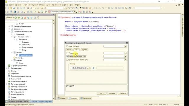Select the Сотрудник tree item
Viewport: 189px width, 106px height.
click(x=25, y=42)
